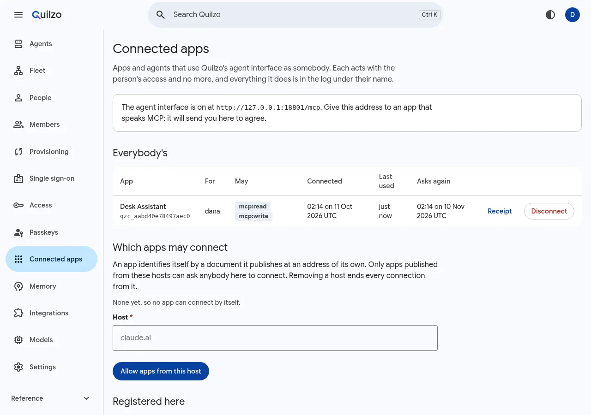Click the Fleet sidebar icon
591x415 pixels.
tap(18, 71)
